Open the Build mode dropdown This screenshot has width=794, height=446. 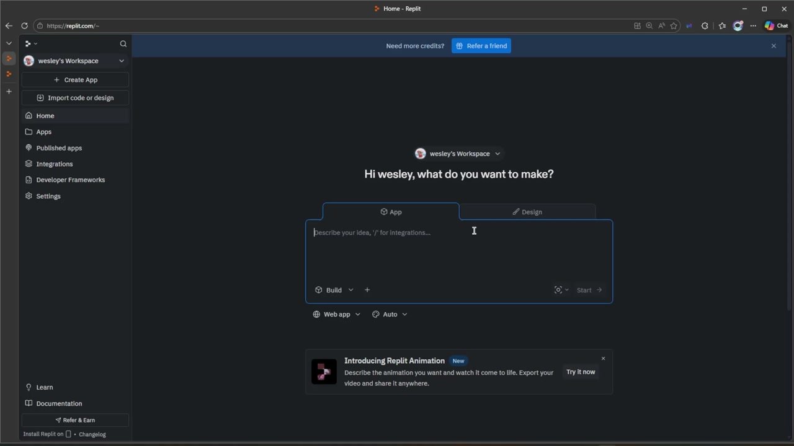click(x=334, y=290)
